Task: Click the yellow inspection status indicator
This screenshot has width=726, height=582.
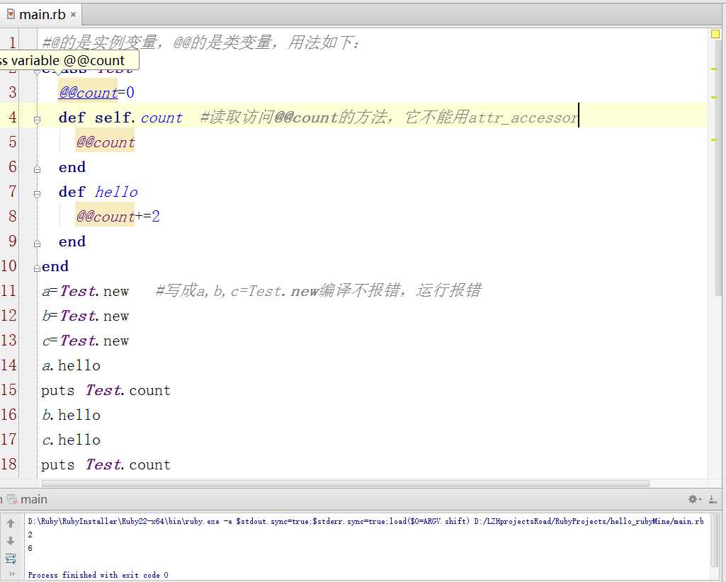Action: click(715, 34)
